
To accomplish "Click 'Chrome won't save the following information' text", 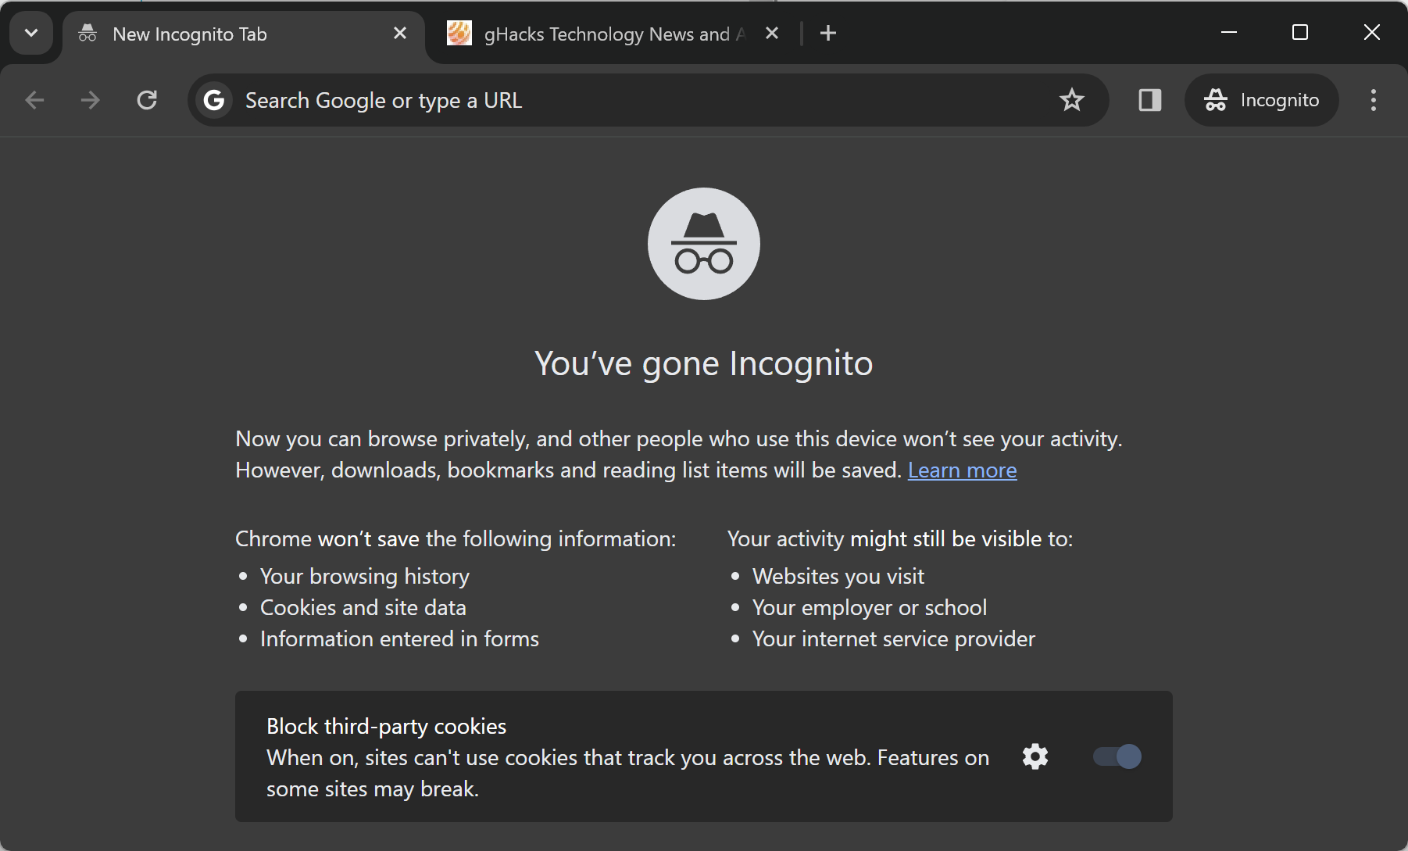I will tap(456, 538).
